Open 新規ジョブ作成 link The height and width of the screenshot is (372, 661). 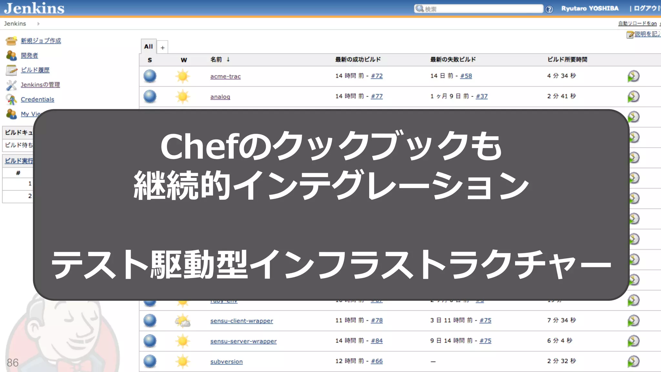41,41
